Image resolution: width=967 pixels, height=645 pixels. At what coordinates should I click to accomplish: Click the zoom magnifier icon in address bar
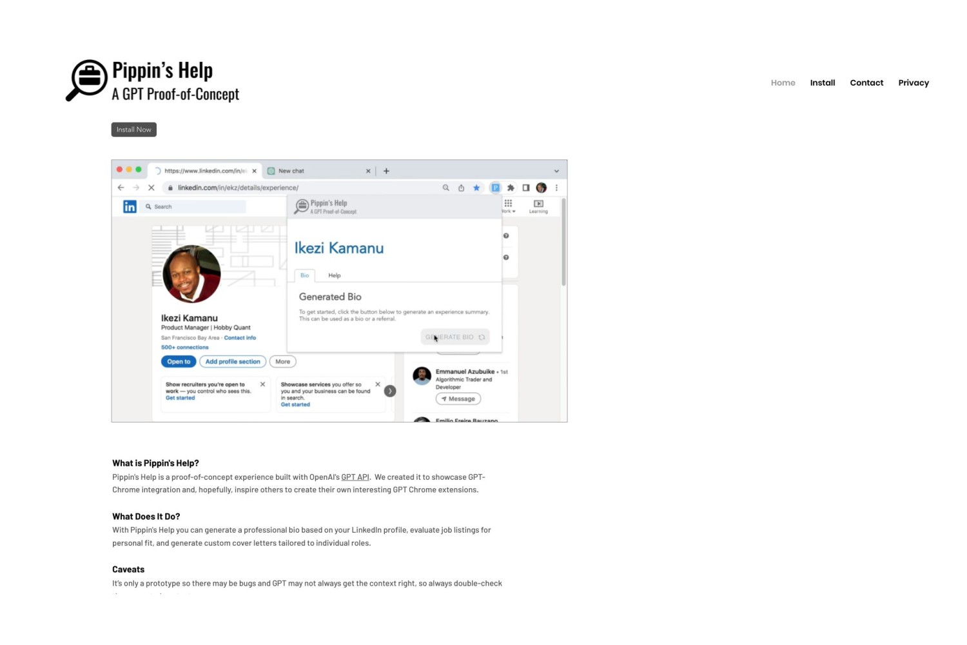click(x=445, y=188)
